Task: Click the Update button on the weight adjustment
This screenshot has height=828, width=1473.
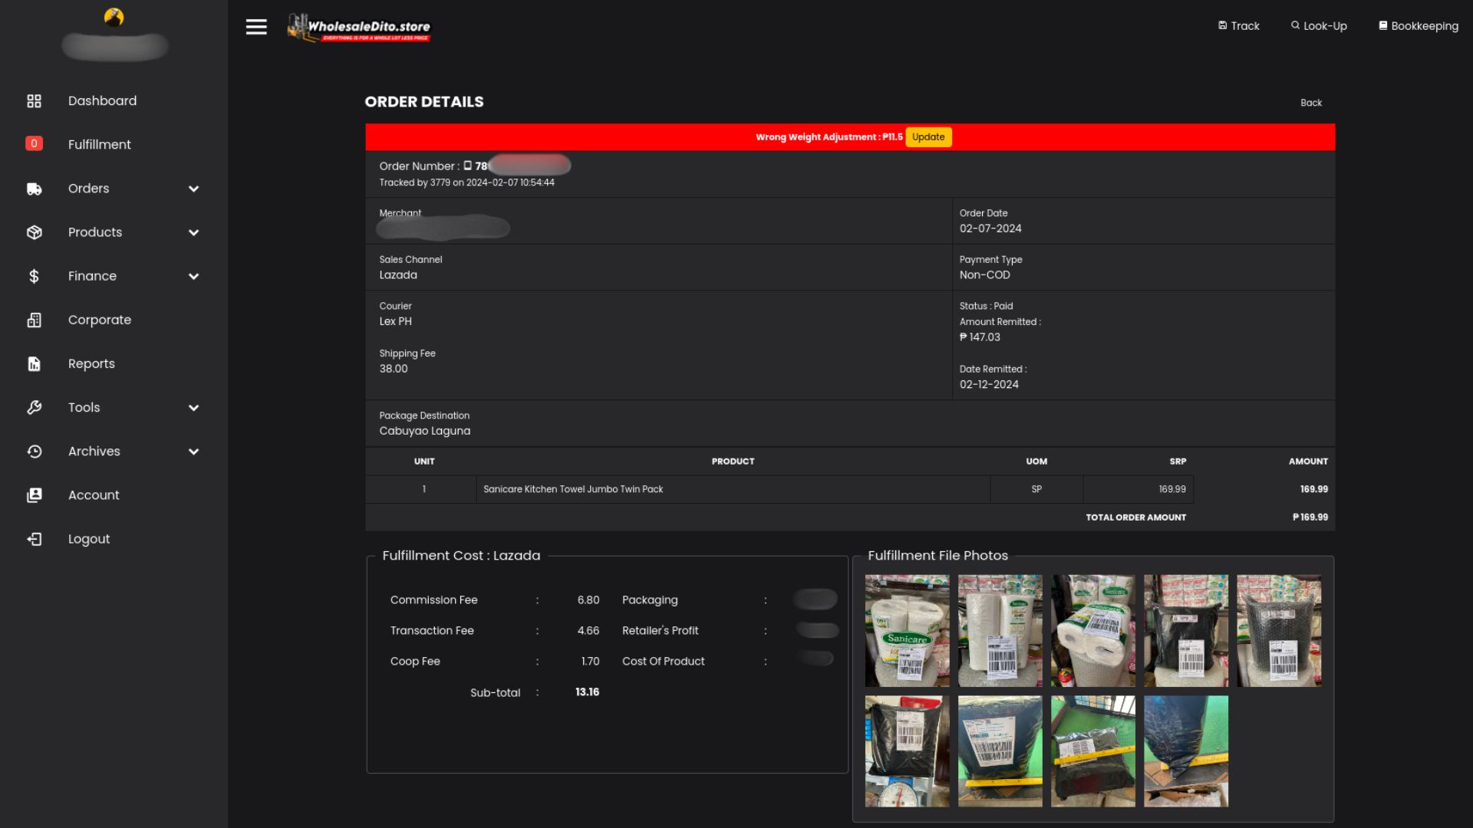Action: pos(928,136)
